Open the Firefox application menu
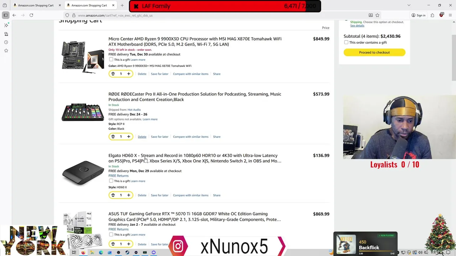 pos(450,15)
